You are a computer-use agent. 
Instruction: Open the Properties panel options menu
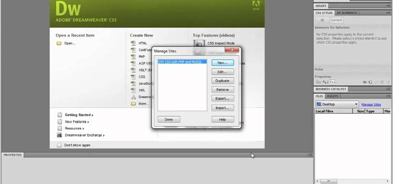310,155
